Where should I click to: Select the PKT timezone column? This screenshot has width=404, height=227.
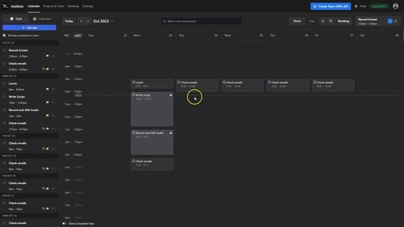click(x=67, y=35)
